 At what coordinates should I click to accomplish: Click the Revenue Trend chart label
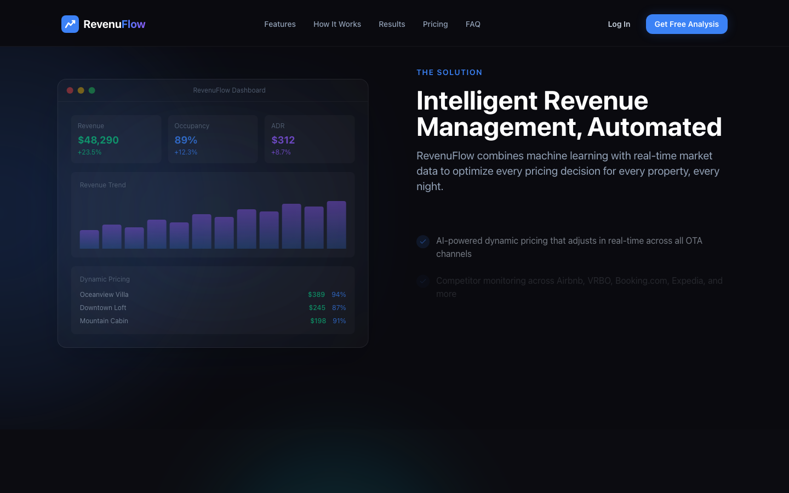tap(103, 185)
